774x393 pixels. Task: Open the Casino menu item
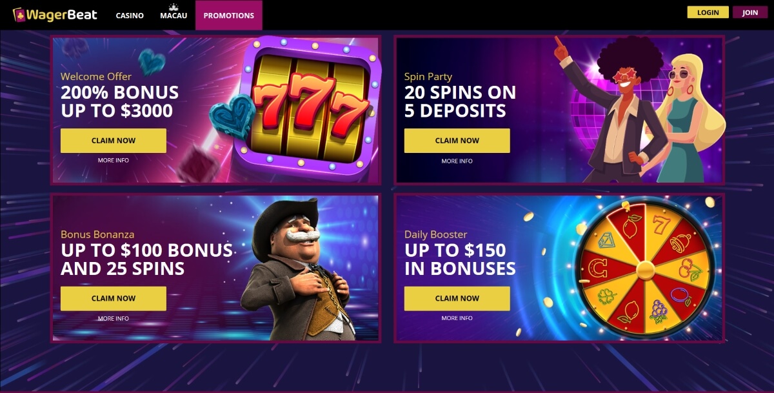(x=130, y=15)
